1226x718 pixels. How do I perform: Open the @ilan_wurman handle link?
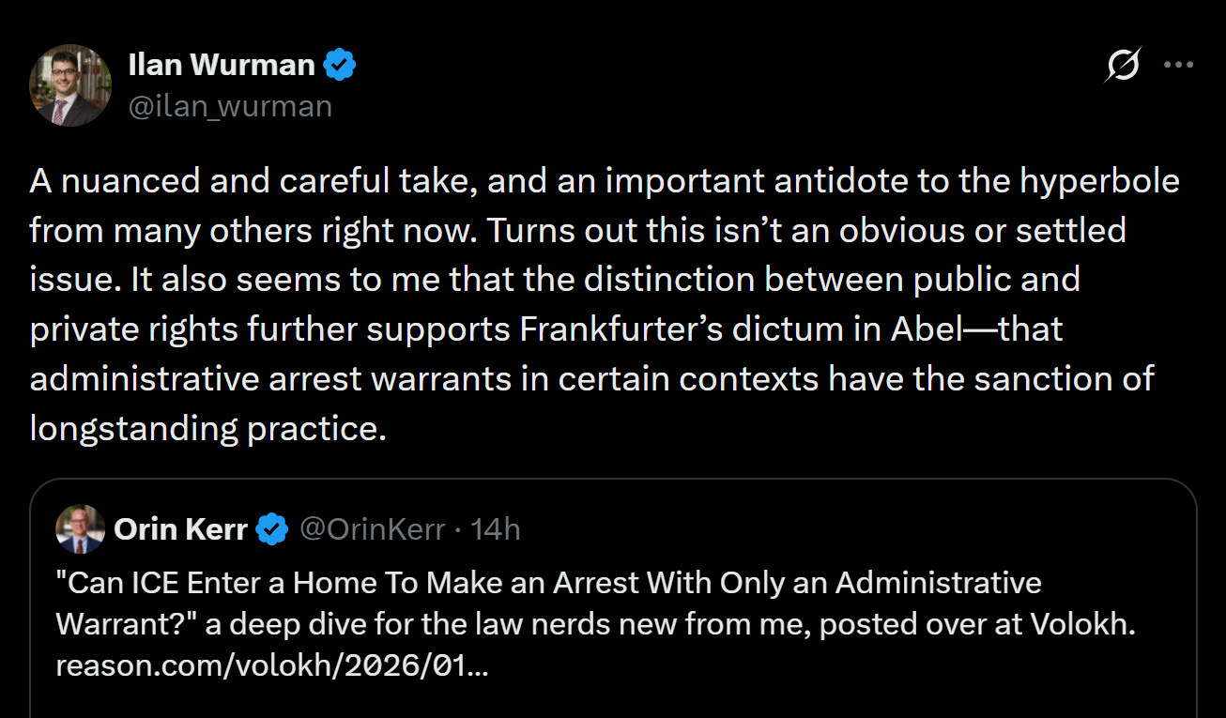(x=230, y=106)
